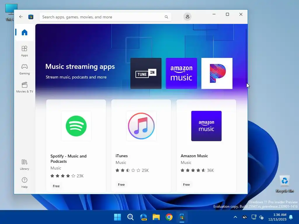Click the iTunes app icon
This screenshot has height=224, width=299.
[x=141, y=126]
